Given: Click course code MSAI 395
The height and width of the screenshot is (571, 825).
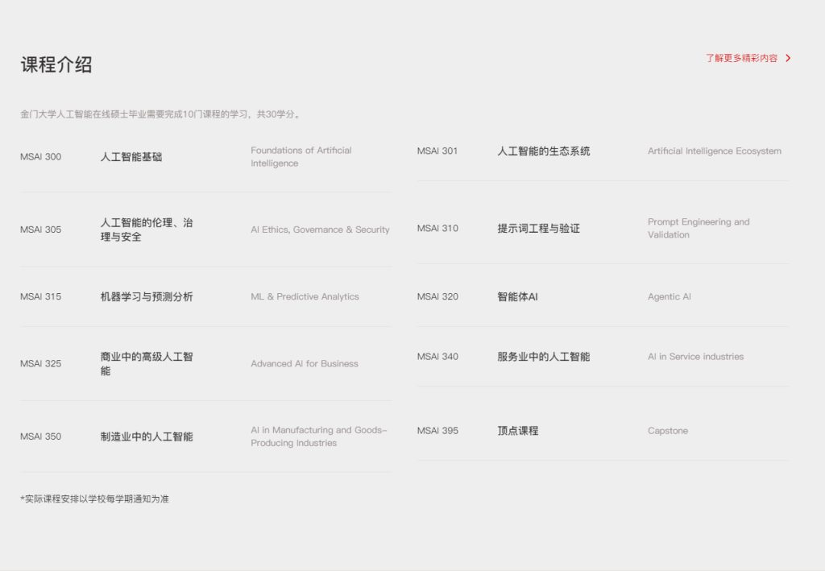Looking at the screenshot, I should (x=437, y=431).
